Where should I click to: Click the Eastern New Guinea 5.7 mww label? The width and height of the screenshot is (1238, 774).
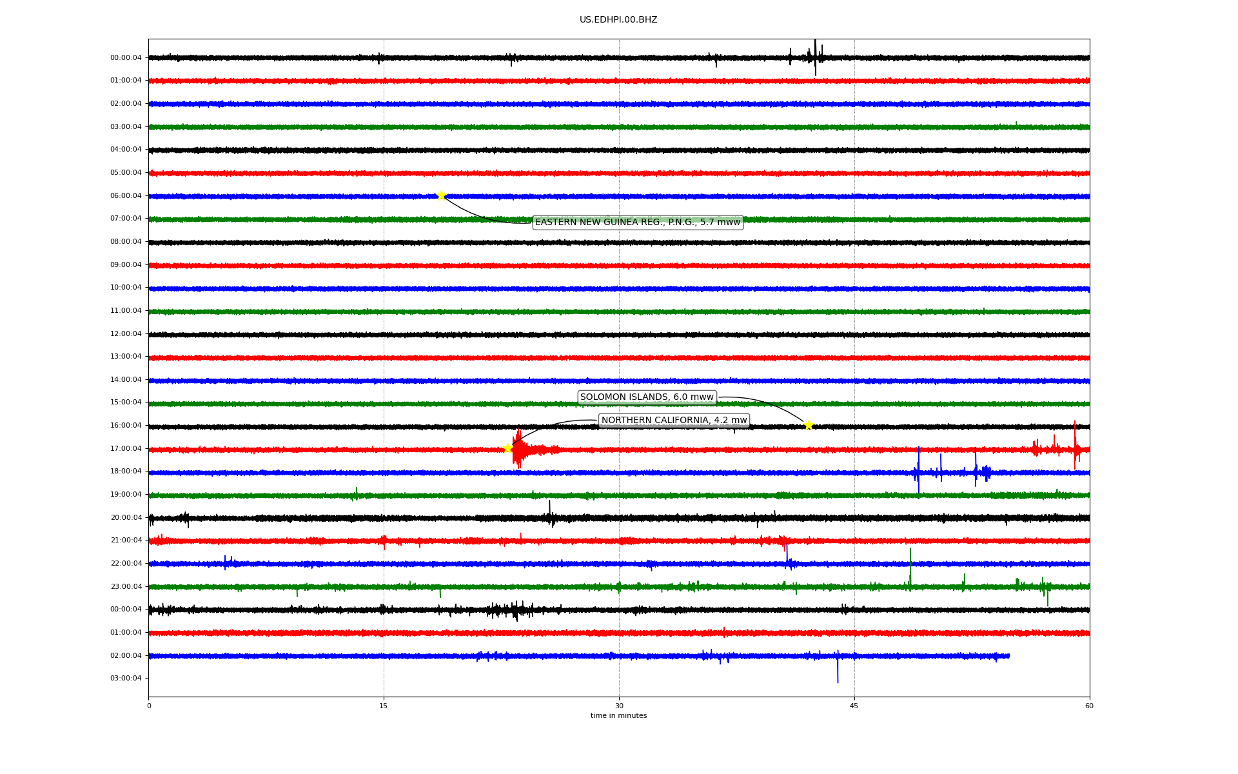pos(638,223)
